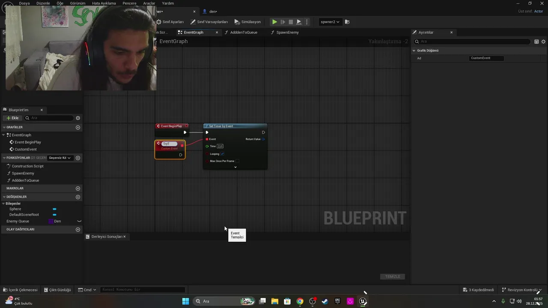This screenshot has height=308, width=548.
Task: Toggle the Max Once Per Frame checkbox
Action: tap(237, 161)
